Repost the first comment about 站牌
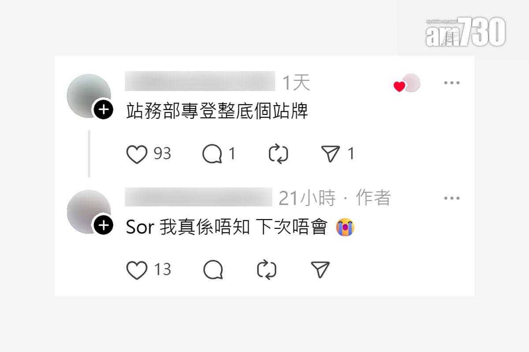 pos(278,154)
